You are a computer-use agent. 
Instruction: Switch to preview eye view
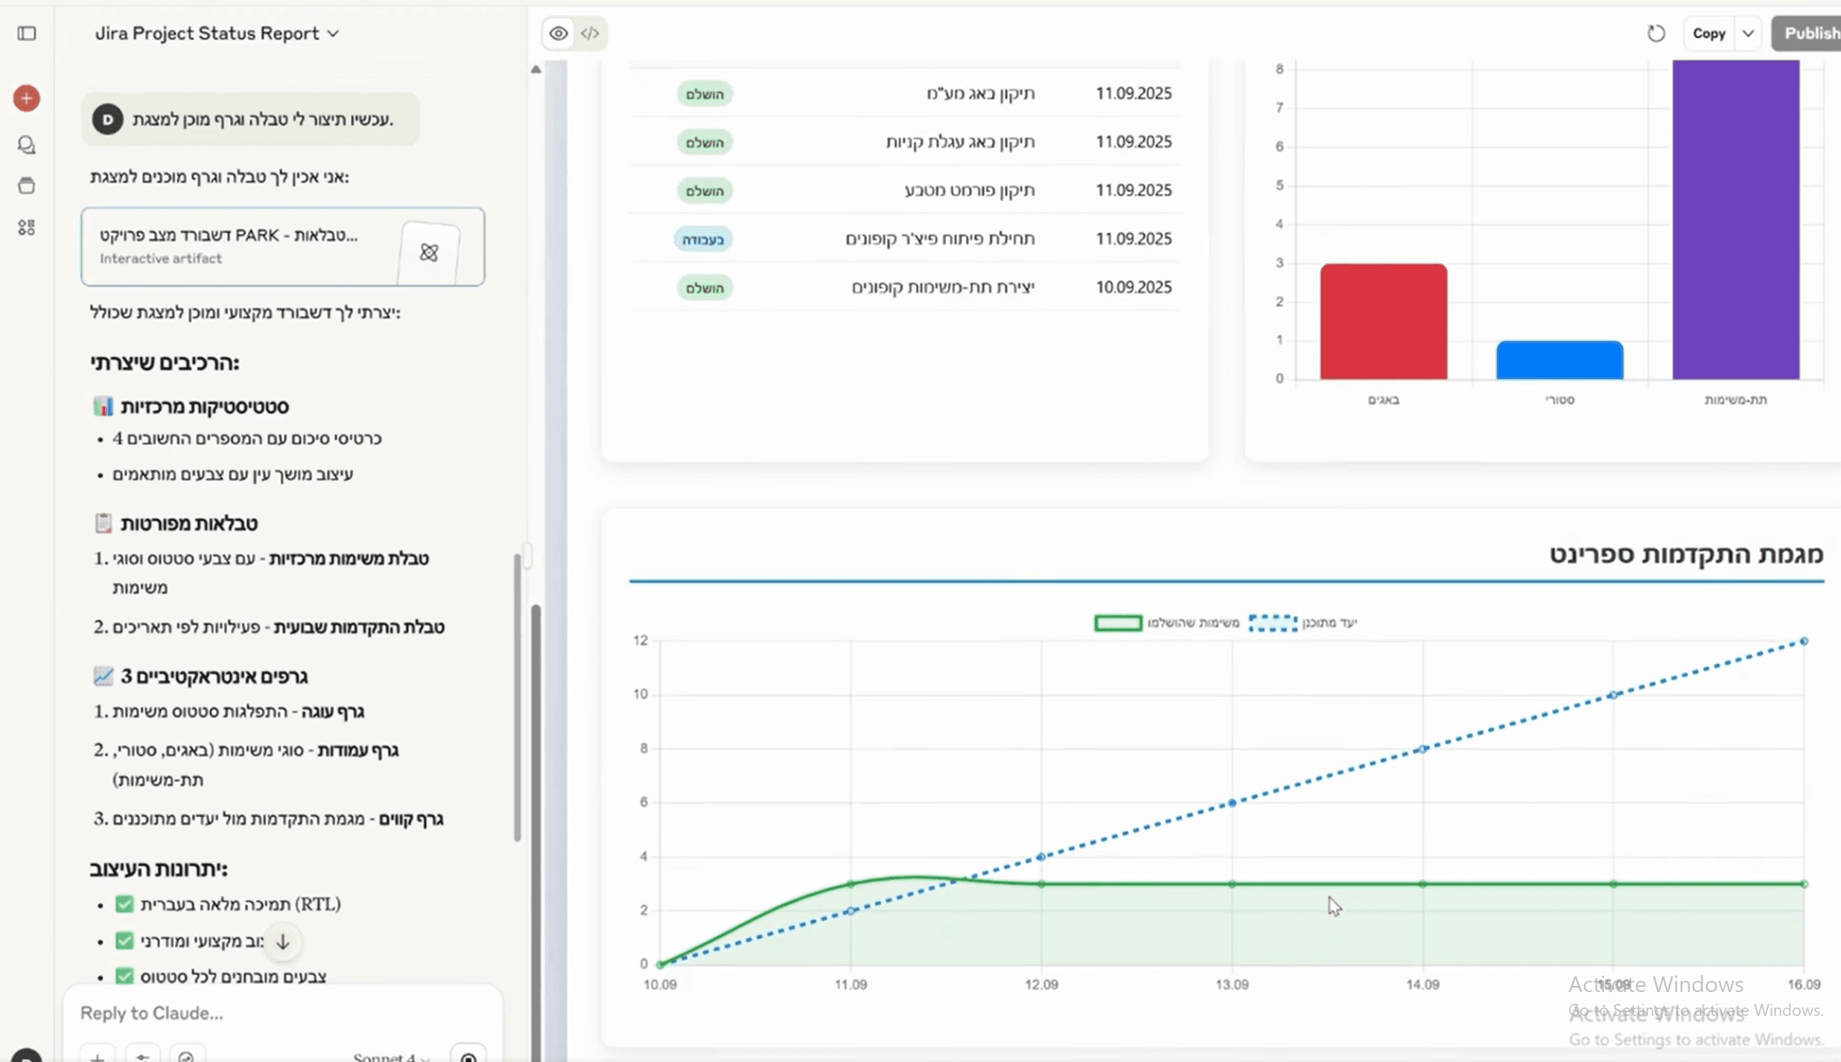[559, 34]
